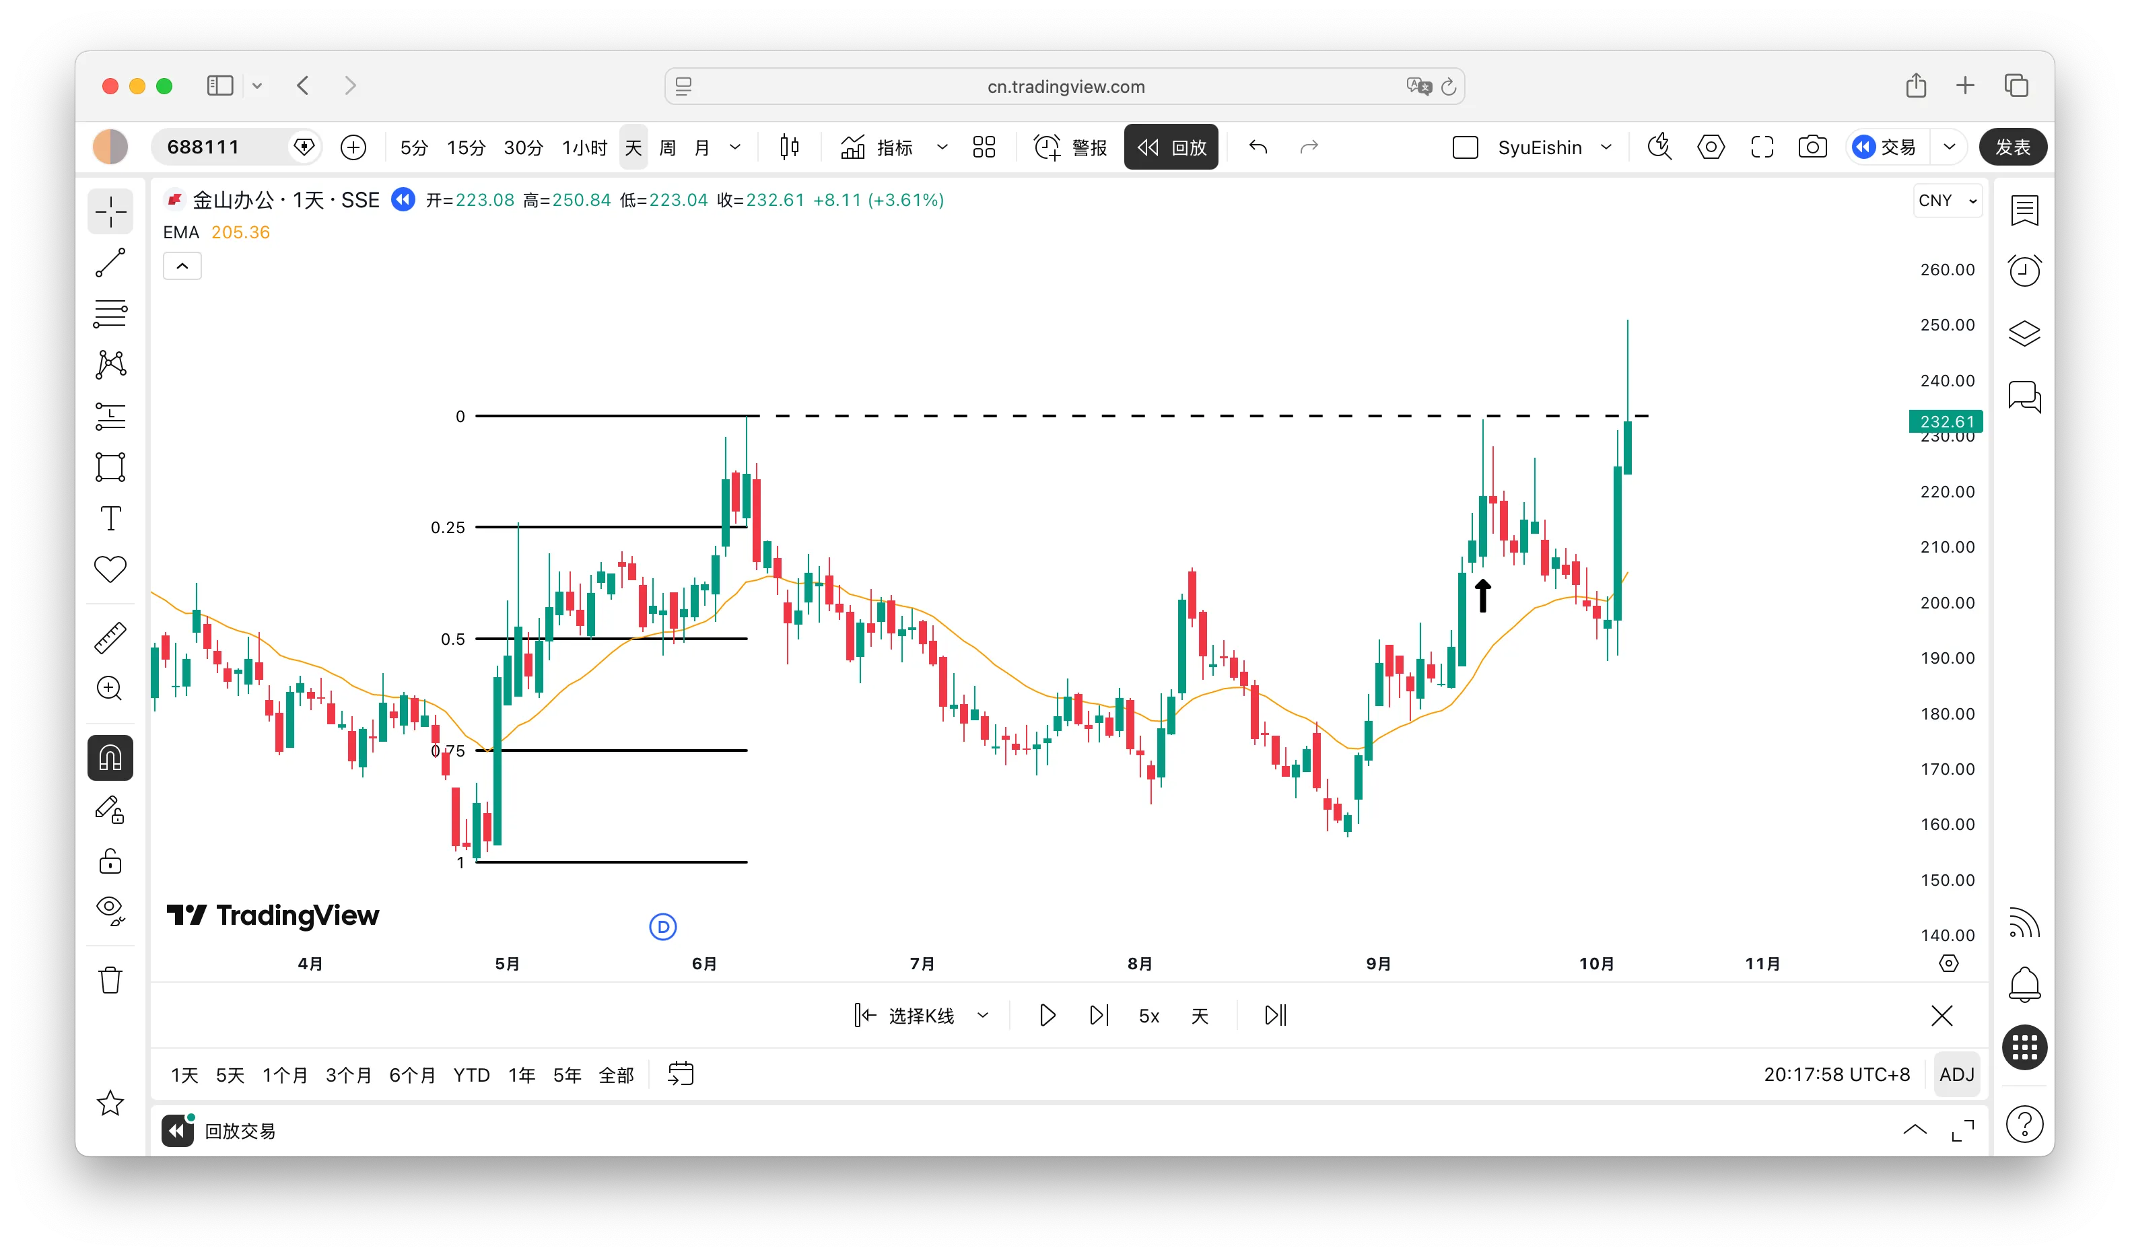Delete drawings with the trash icon
2130x1256 pixels.
coord(110,980)
